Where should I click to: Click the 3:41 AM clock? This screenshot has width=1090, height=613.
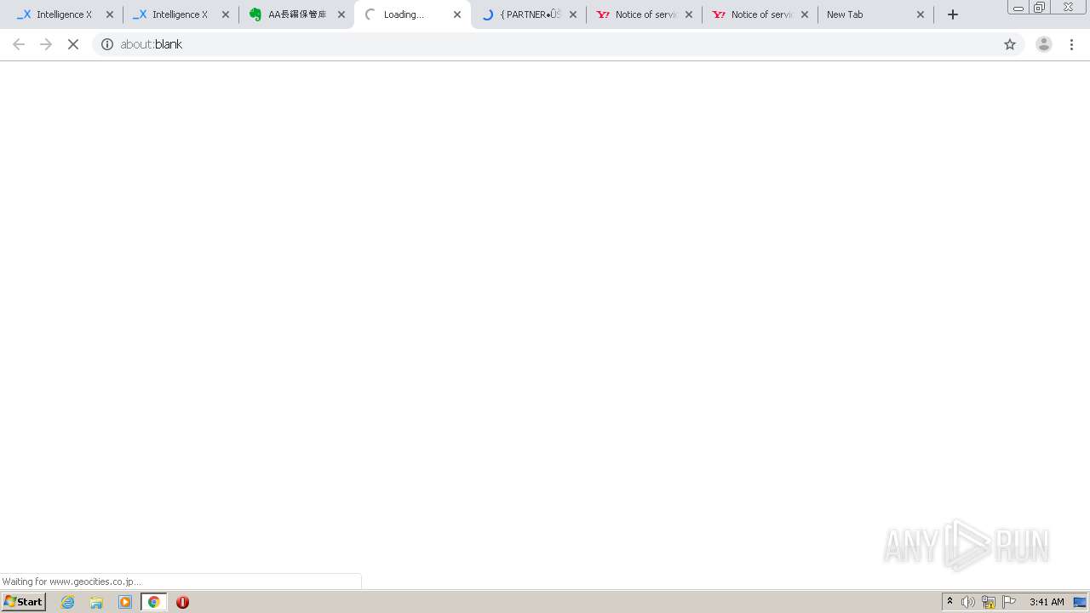[1047, 602]
